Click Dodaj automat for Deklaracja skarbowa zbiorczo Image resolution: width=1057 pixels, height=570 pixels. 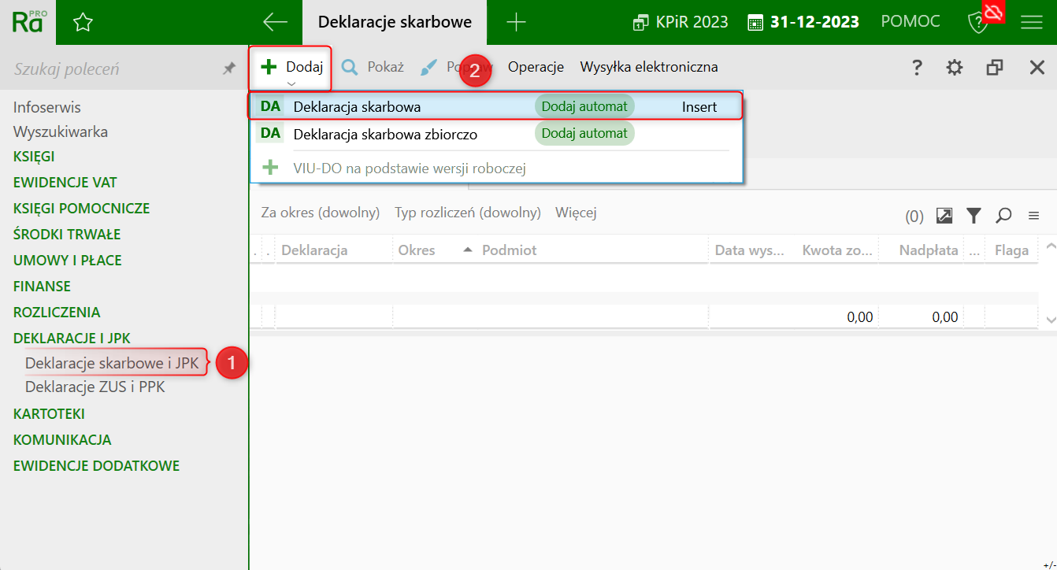[584, 134]
